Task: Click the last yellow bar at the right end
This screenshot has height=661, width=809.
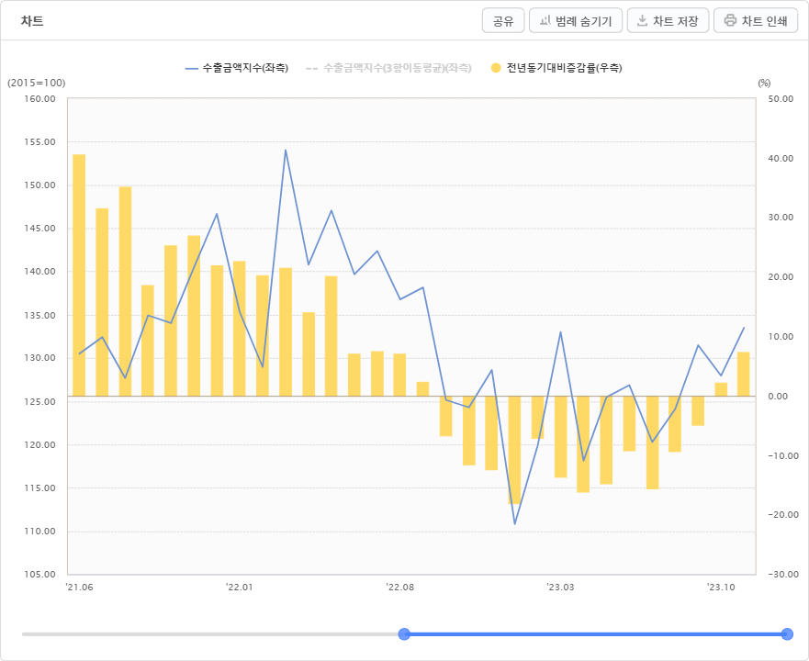Action: click(744, 374)
